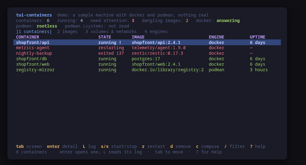Click the shopfront/web:2.4.1 image cell
306x165 pixels.
pyautogui.click(x=156, y=64)
